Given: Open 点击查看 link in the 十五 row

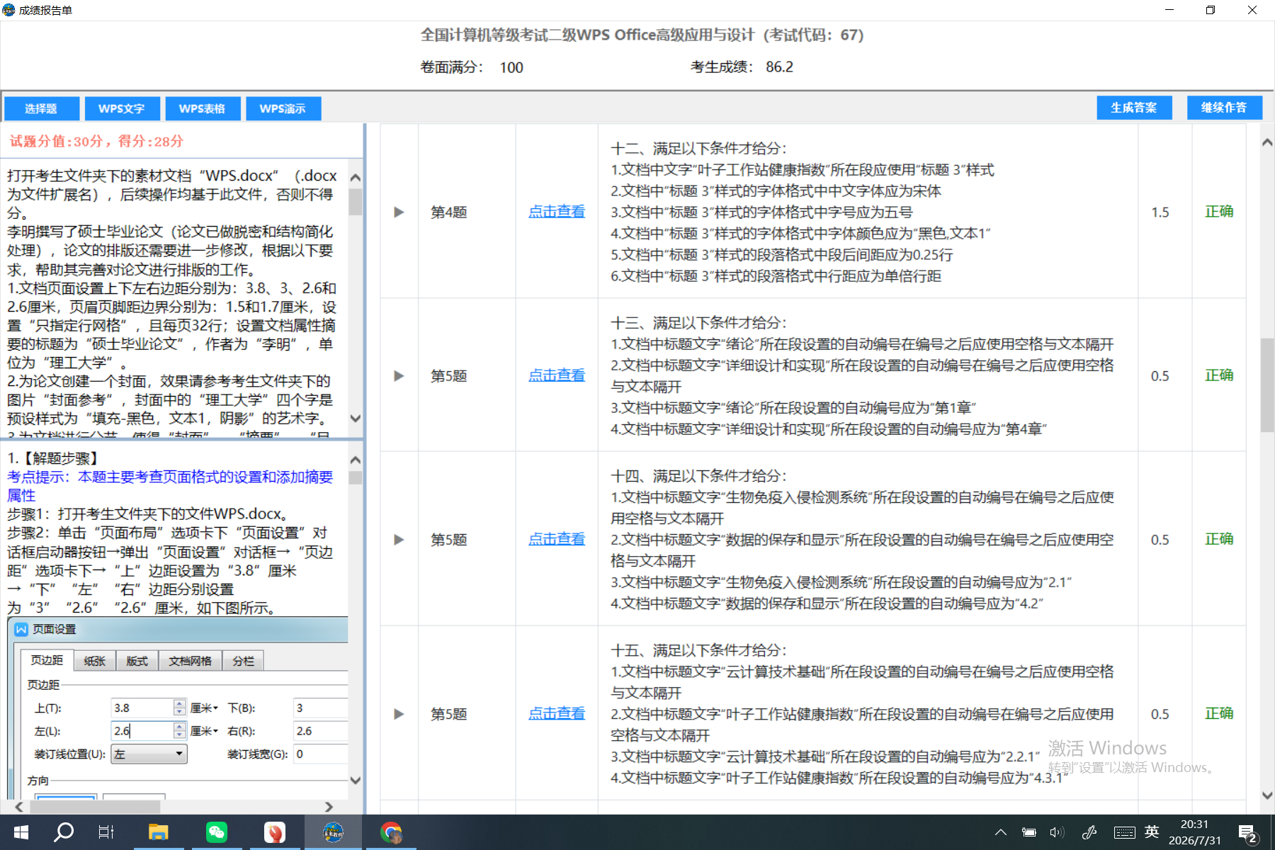Looking at the screenshot, I should click(557, 713).
